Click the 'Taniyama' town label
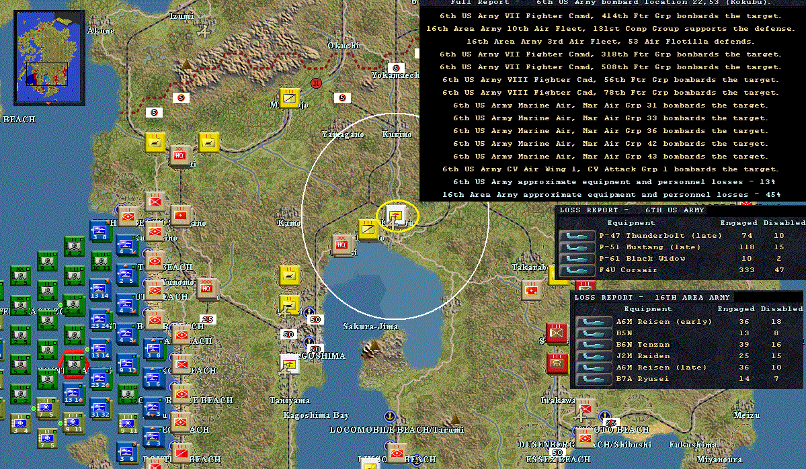Image resolution: width=806 pixels, height=469 pixels. pos(290,400)
